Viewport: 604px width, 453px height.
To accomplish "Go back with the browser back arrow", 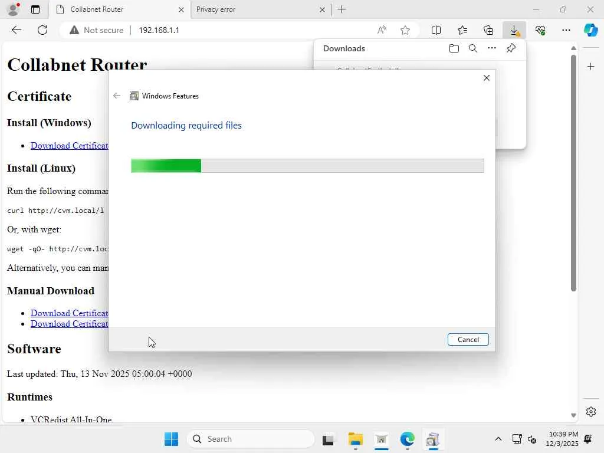I will click(16, 30).
